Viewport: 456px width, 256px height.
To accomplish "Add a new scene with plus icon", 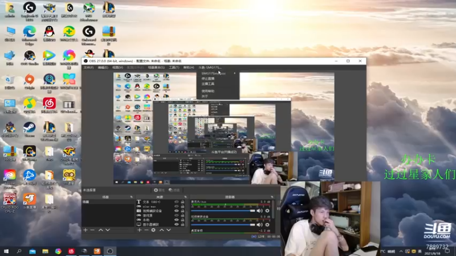I will pyautogui.click(x=85, y=230).
